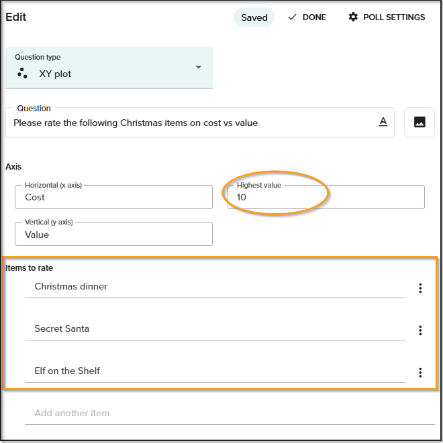443x443 pixels.
Task: Open options menu for Elf on the Shelf
Action: pos(420,373)
